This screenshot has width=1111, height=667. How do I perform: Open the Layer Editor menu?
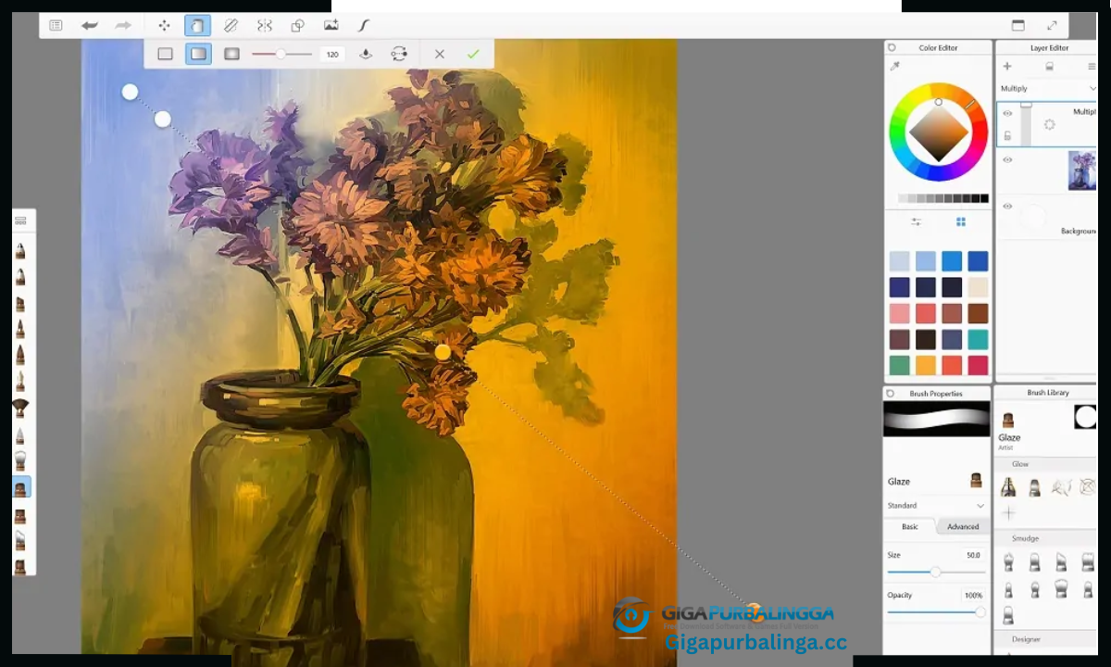point(1092,67)
